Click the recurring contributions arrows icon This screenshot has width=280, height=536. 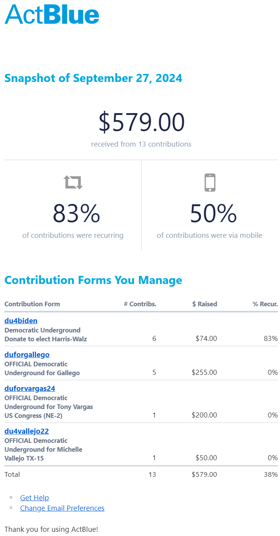coord(73,182)
